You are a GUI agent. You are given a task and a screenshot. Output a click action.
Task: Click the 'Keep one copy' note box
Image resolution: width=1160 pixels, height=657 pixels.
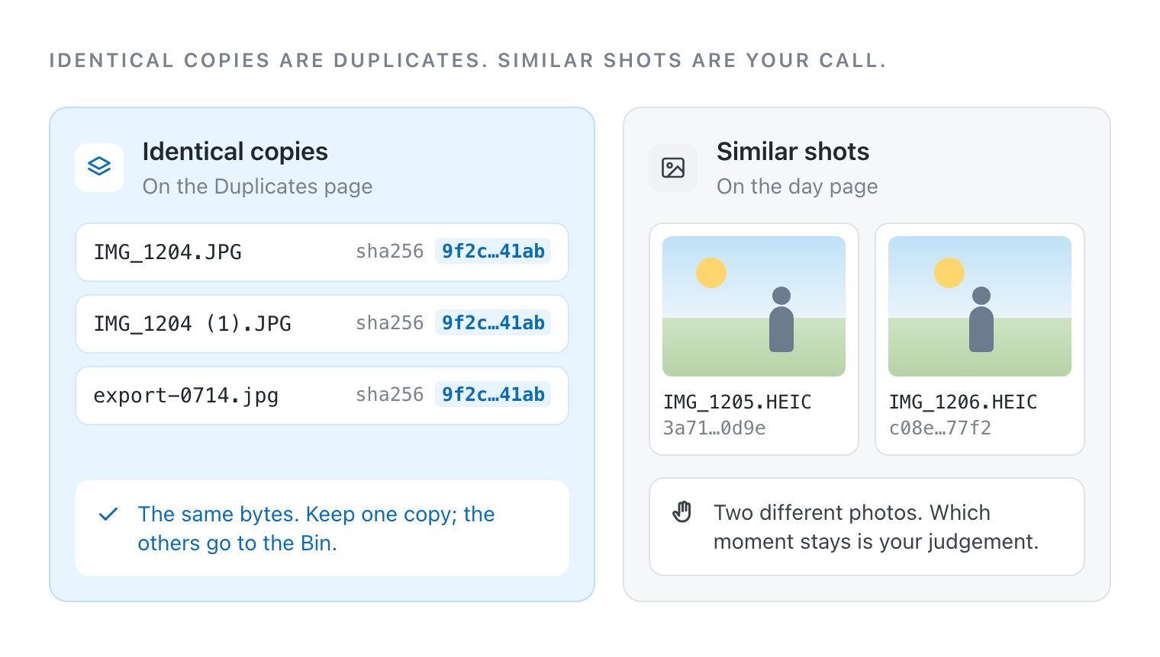pos(322,528)
